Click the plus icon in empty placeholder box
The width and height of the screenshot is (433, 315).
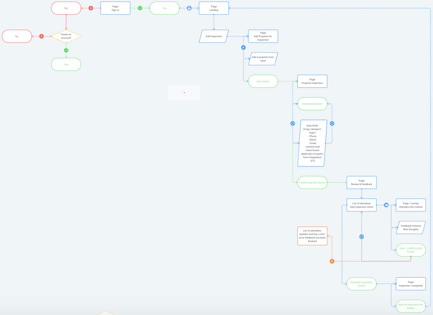pos(184,93)
